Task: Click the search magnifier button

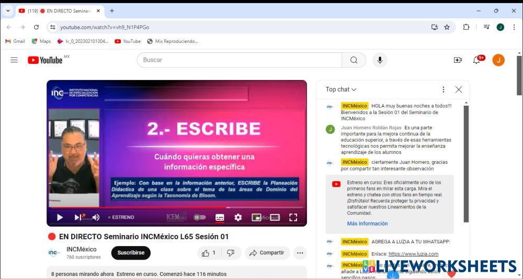Action: click(354, 60)
